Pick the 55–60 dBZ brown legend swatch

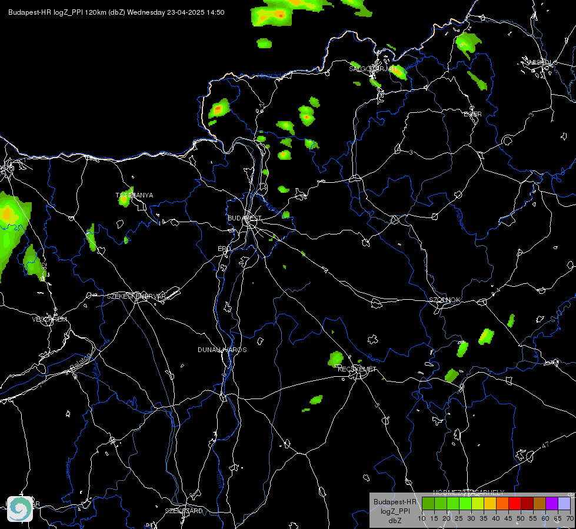pyautogui.click(x=540, y=503)
